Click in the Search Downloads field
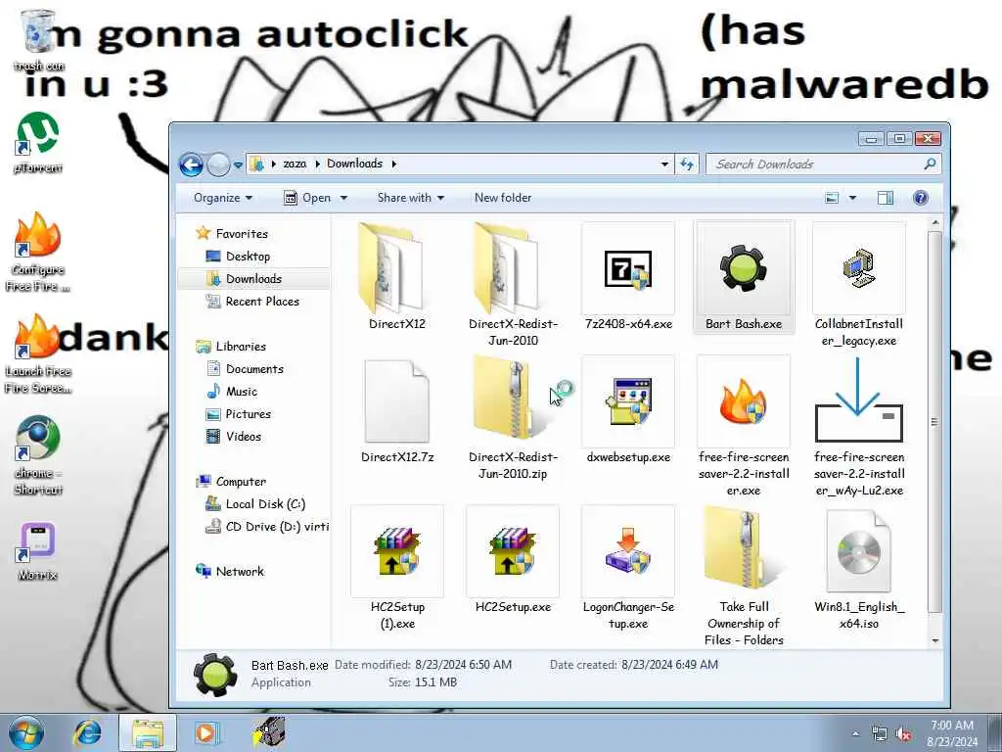Screen dimensions: 1002x752 coord(823,164)
